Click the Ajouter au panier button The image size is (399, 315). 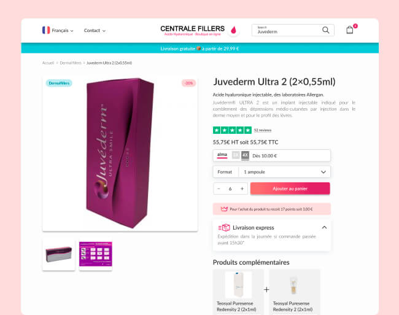point(290,189)
